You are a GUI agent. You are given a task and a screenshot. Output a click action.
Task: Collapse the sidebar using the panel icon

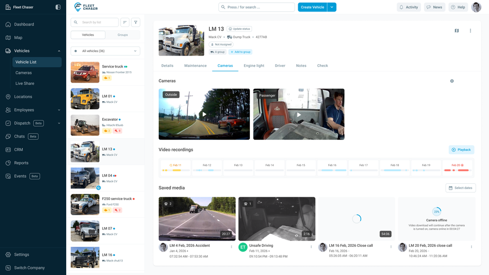click(58, 7)
